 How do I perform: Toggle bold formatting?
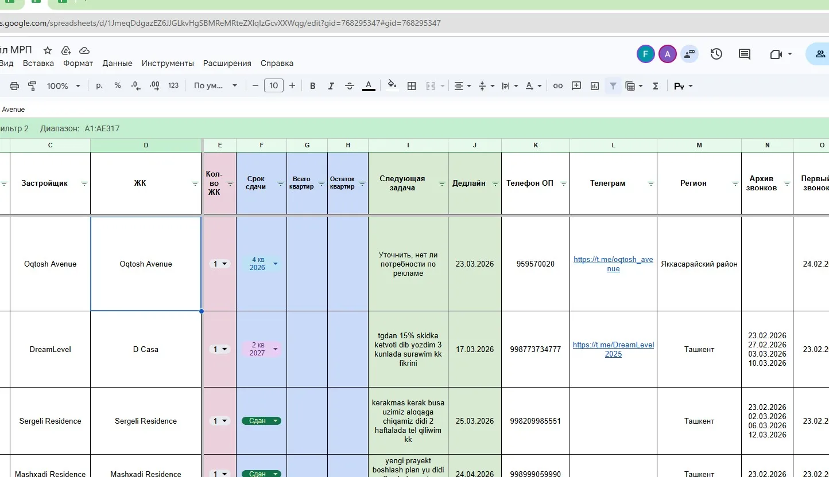(x=313, y=86)
